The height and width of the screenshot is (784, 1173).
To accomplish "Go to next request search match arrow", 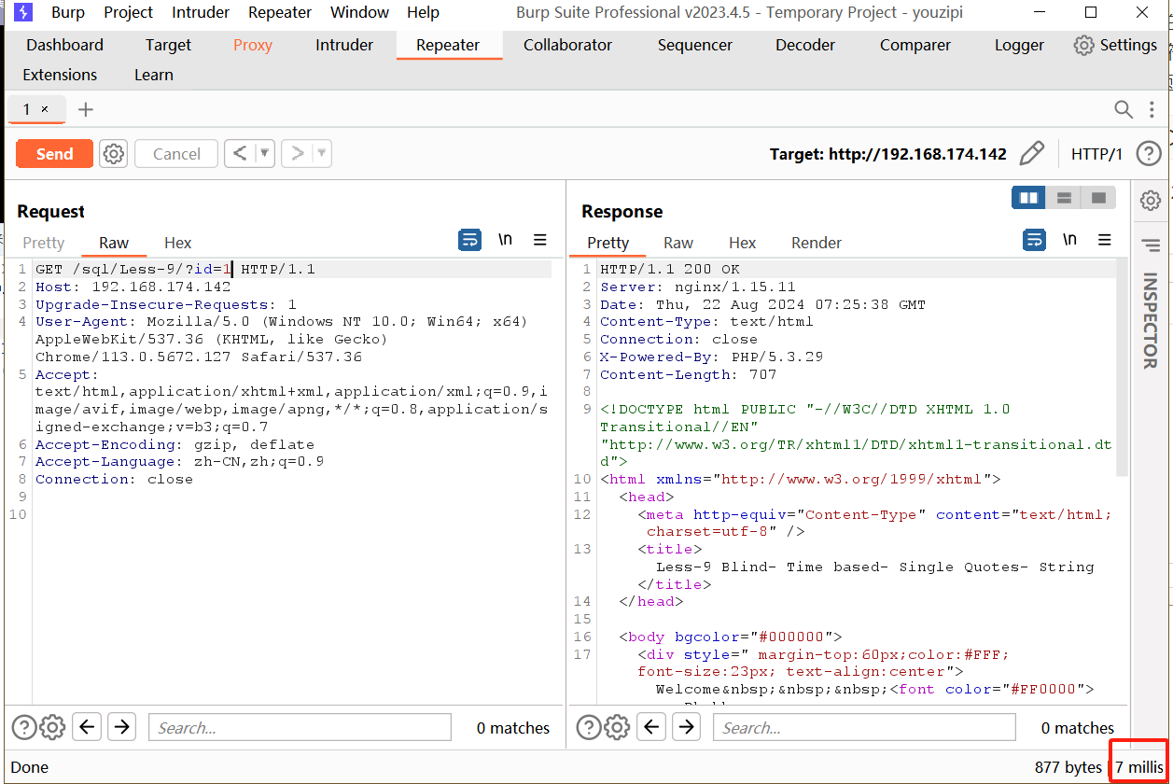I will click(x=121, y=726).
